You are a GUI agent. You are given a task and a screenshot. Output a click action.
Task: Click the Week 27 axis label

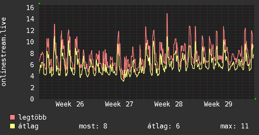click(x=119, y=104)
